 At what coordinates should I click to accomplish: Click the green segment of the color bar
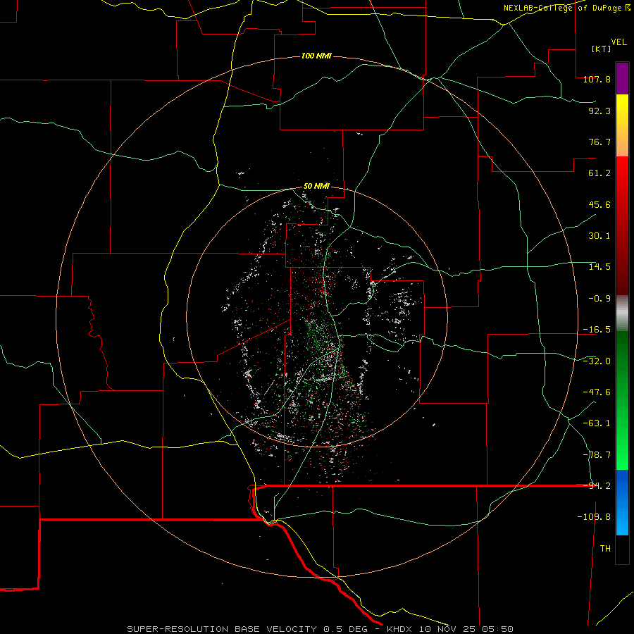pos(622,400)
